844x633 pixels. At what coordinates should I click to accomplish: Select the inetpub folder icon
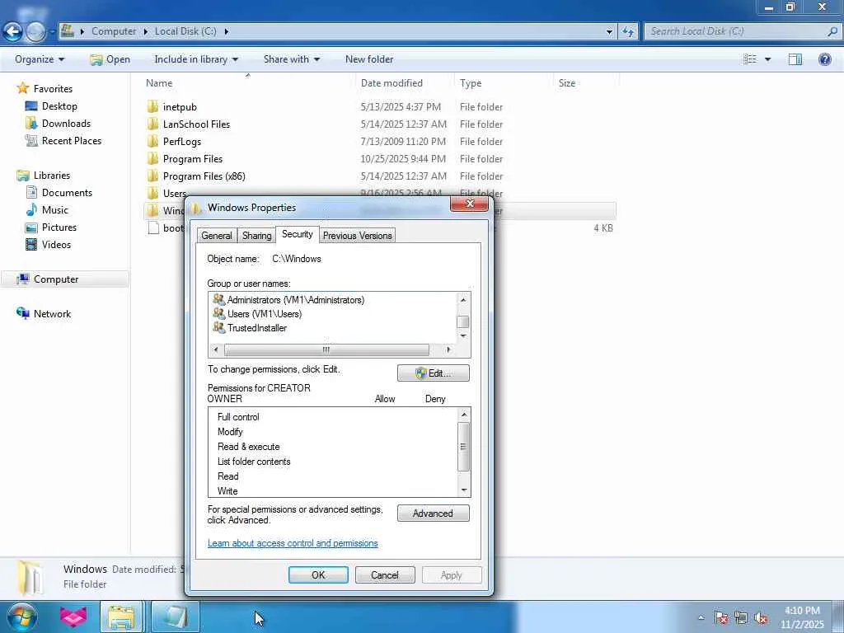tap(152, 106)
